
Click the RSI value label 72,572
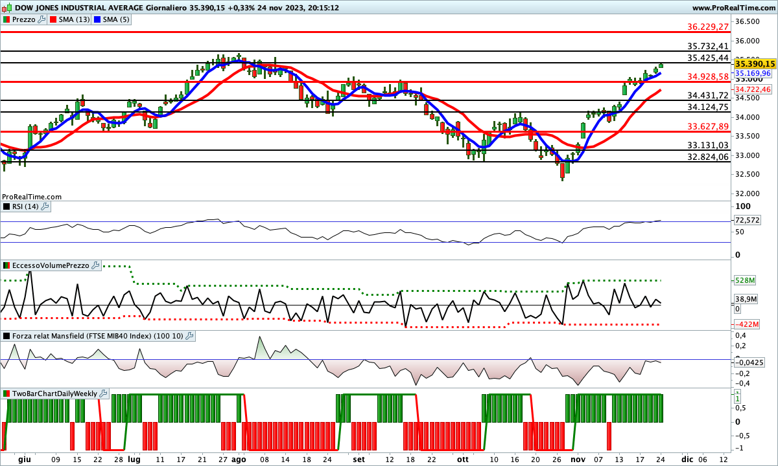[747, 221]
